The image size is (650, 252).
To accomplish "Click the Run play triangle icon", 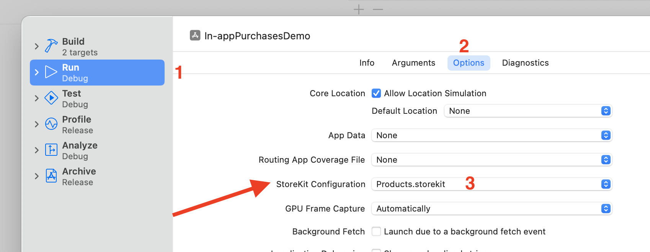I will click(51, 72).
